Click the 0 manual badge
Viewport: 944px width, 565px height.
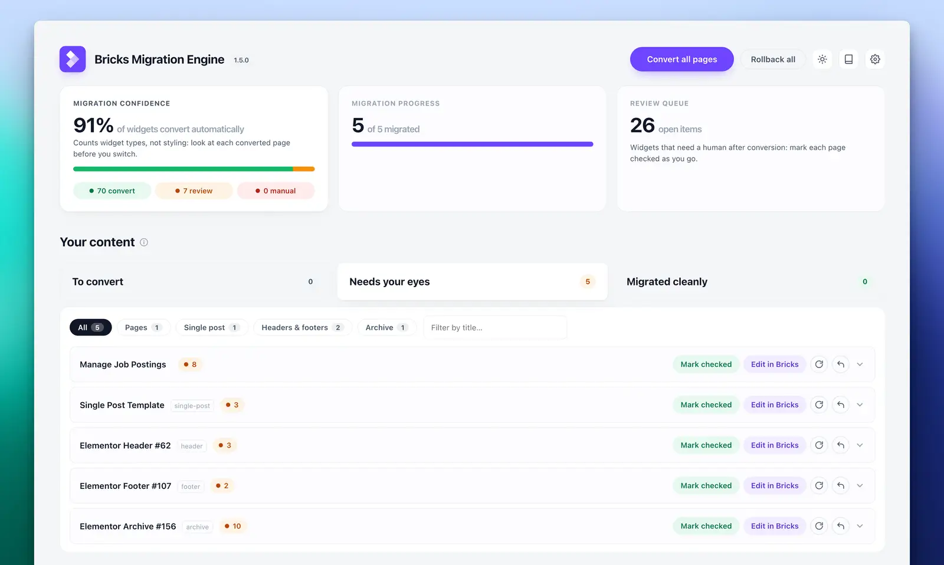point(276,191)
